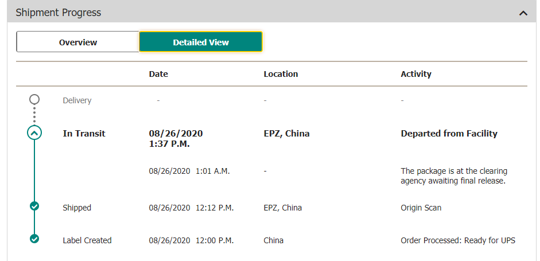This screenshot has height=261, width=540.
Task: Click the Shipped green checkmark icon
Action: coord(34,206)
